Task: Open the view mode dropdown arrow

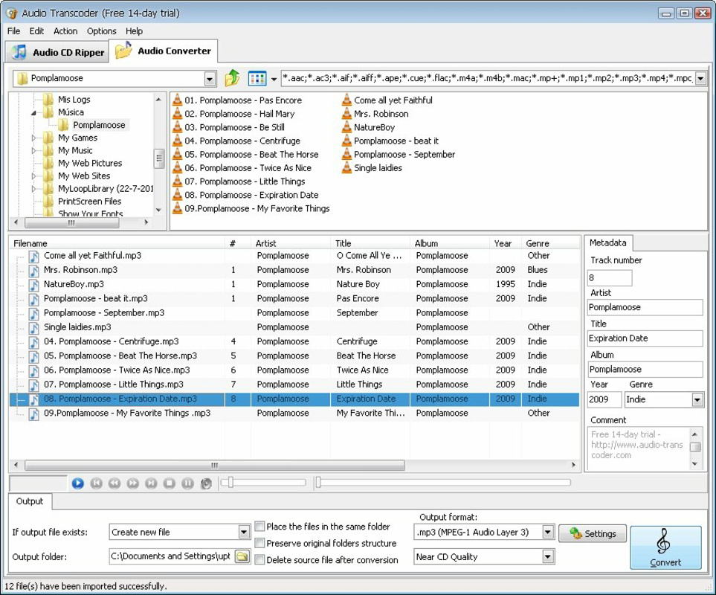Action: click(x=274, y=79)
